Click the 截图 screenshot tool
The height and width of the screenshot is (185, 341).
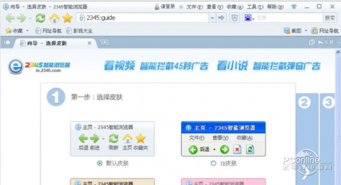293,31
